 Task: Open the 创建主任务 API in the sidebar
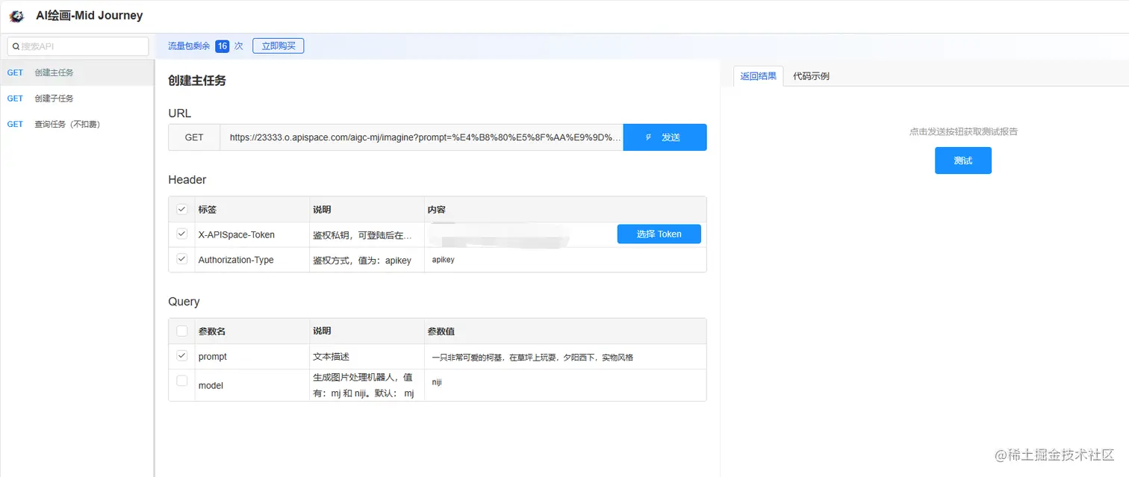[77, 72]
